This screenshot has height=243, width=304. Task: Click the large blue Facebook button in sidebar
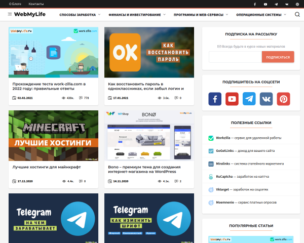[x=215, y=99]
